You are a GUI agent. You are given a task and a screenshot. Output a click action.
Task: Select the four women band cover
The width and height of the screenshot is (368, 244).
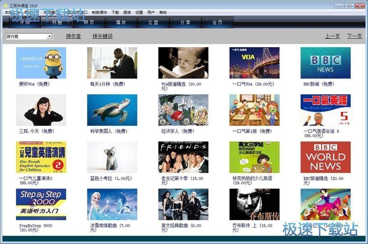184,204
